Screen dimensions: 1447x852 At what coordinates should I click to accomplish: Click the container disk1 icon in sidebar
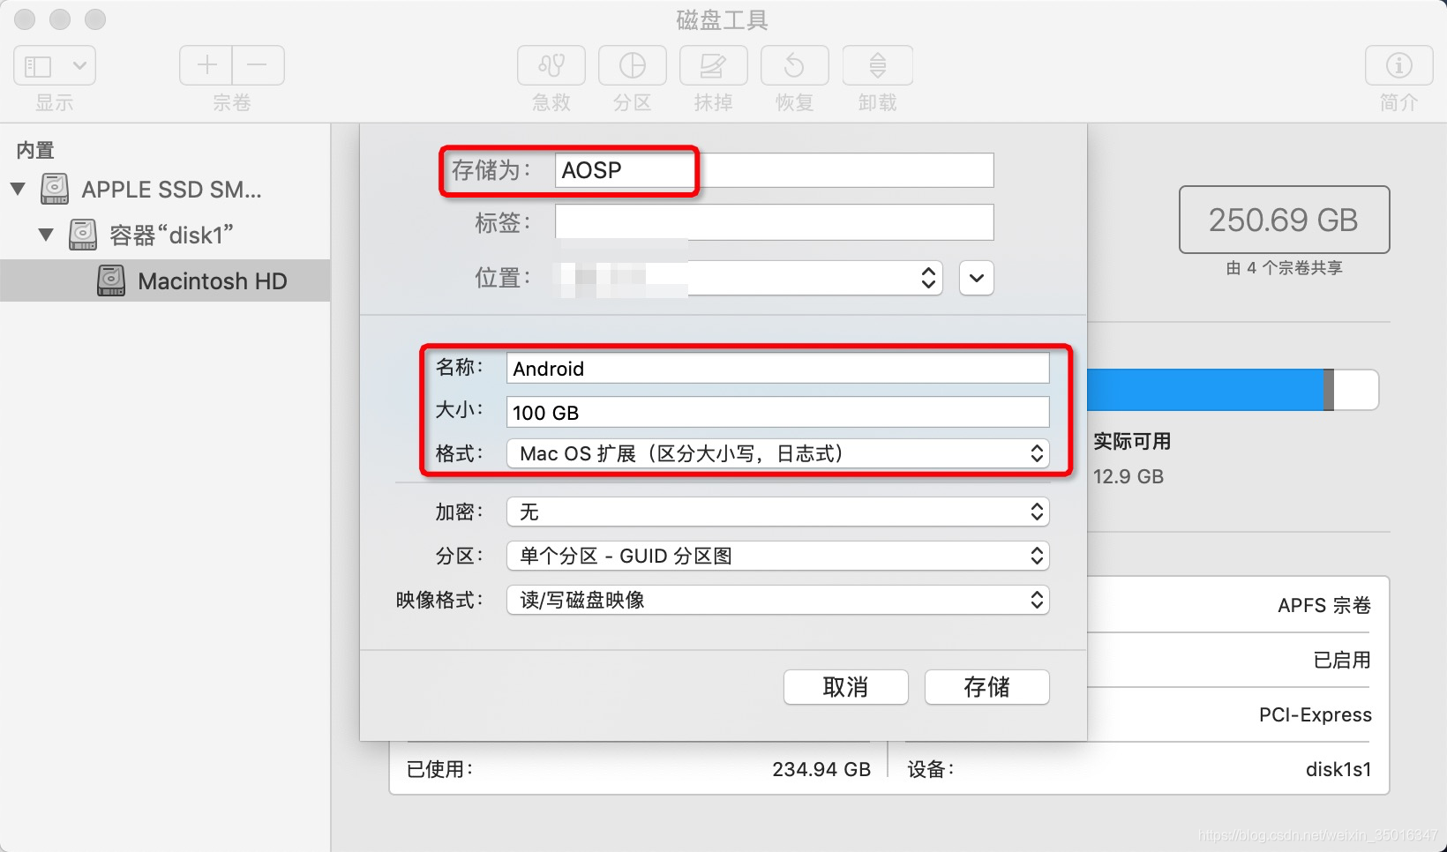(83, 235)
